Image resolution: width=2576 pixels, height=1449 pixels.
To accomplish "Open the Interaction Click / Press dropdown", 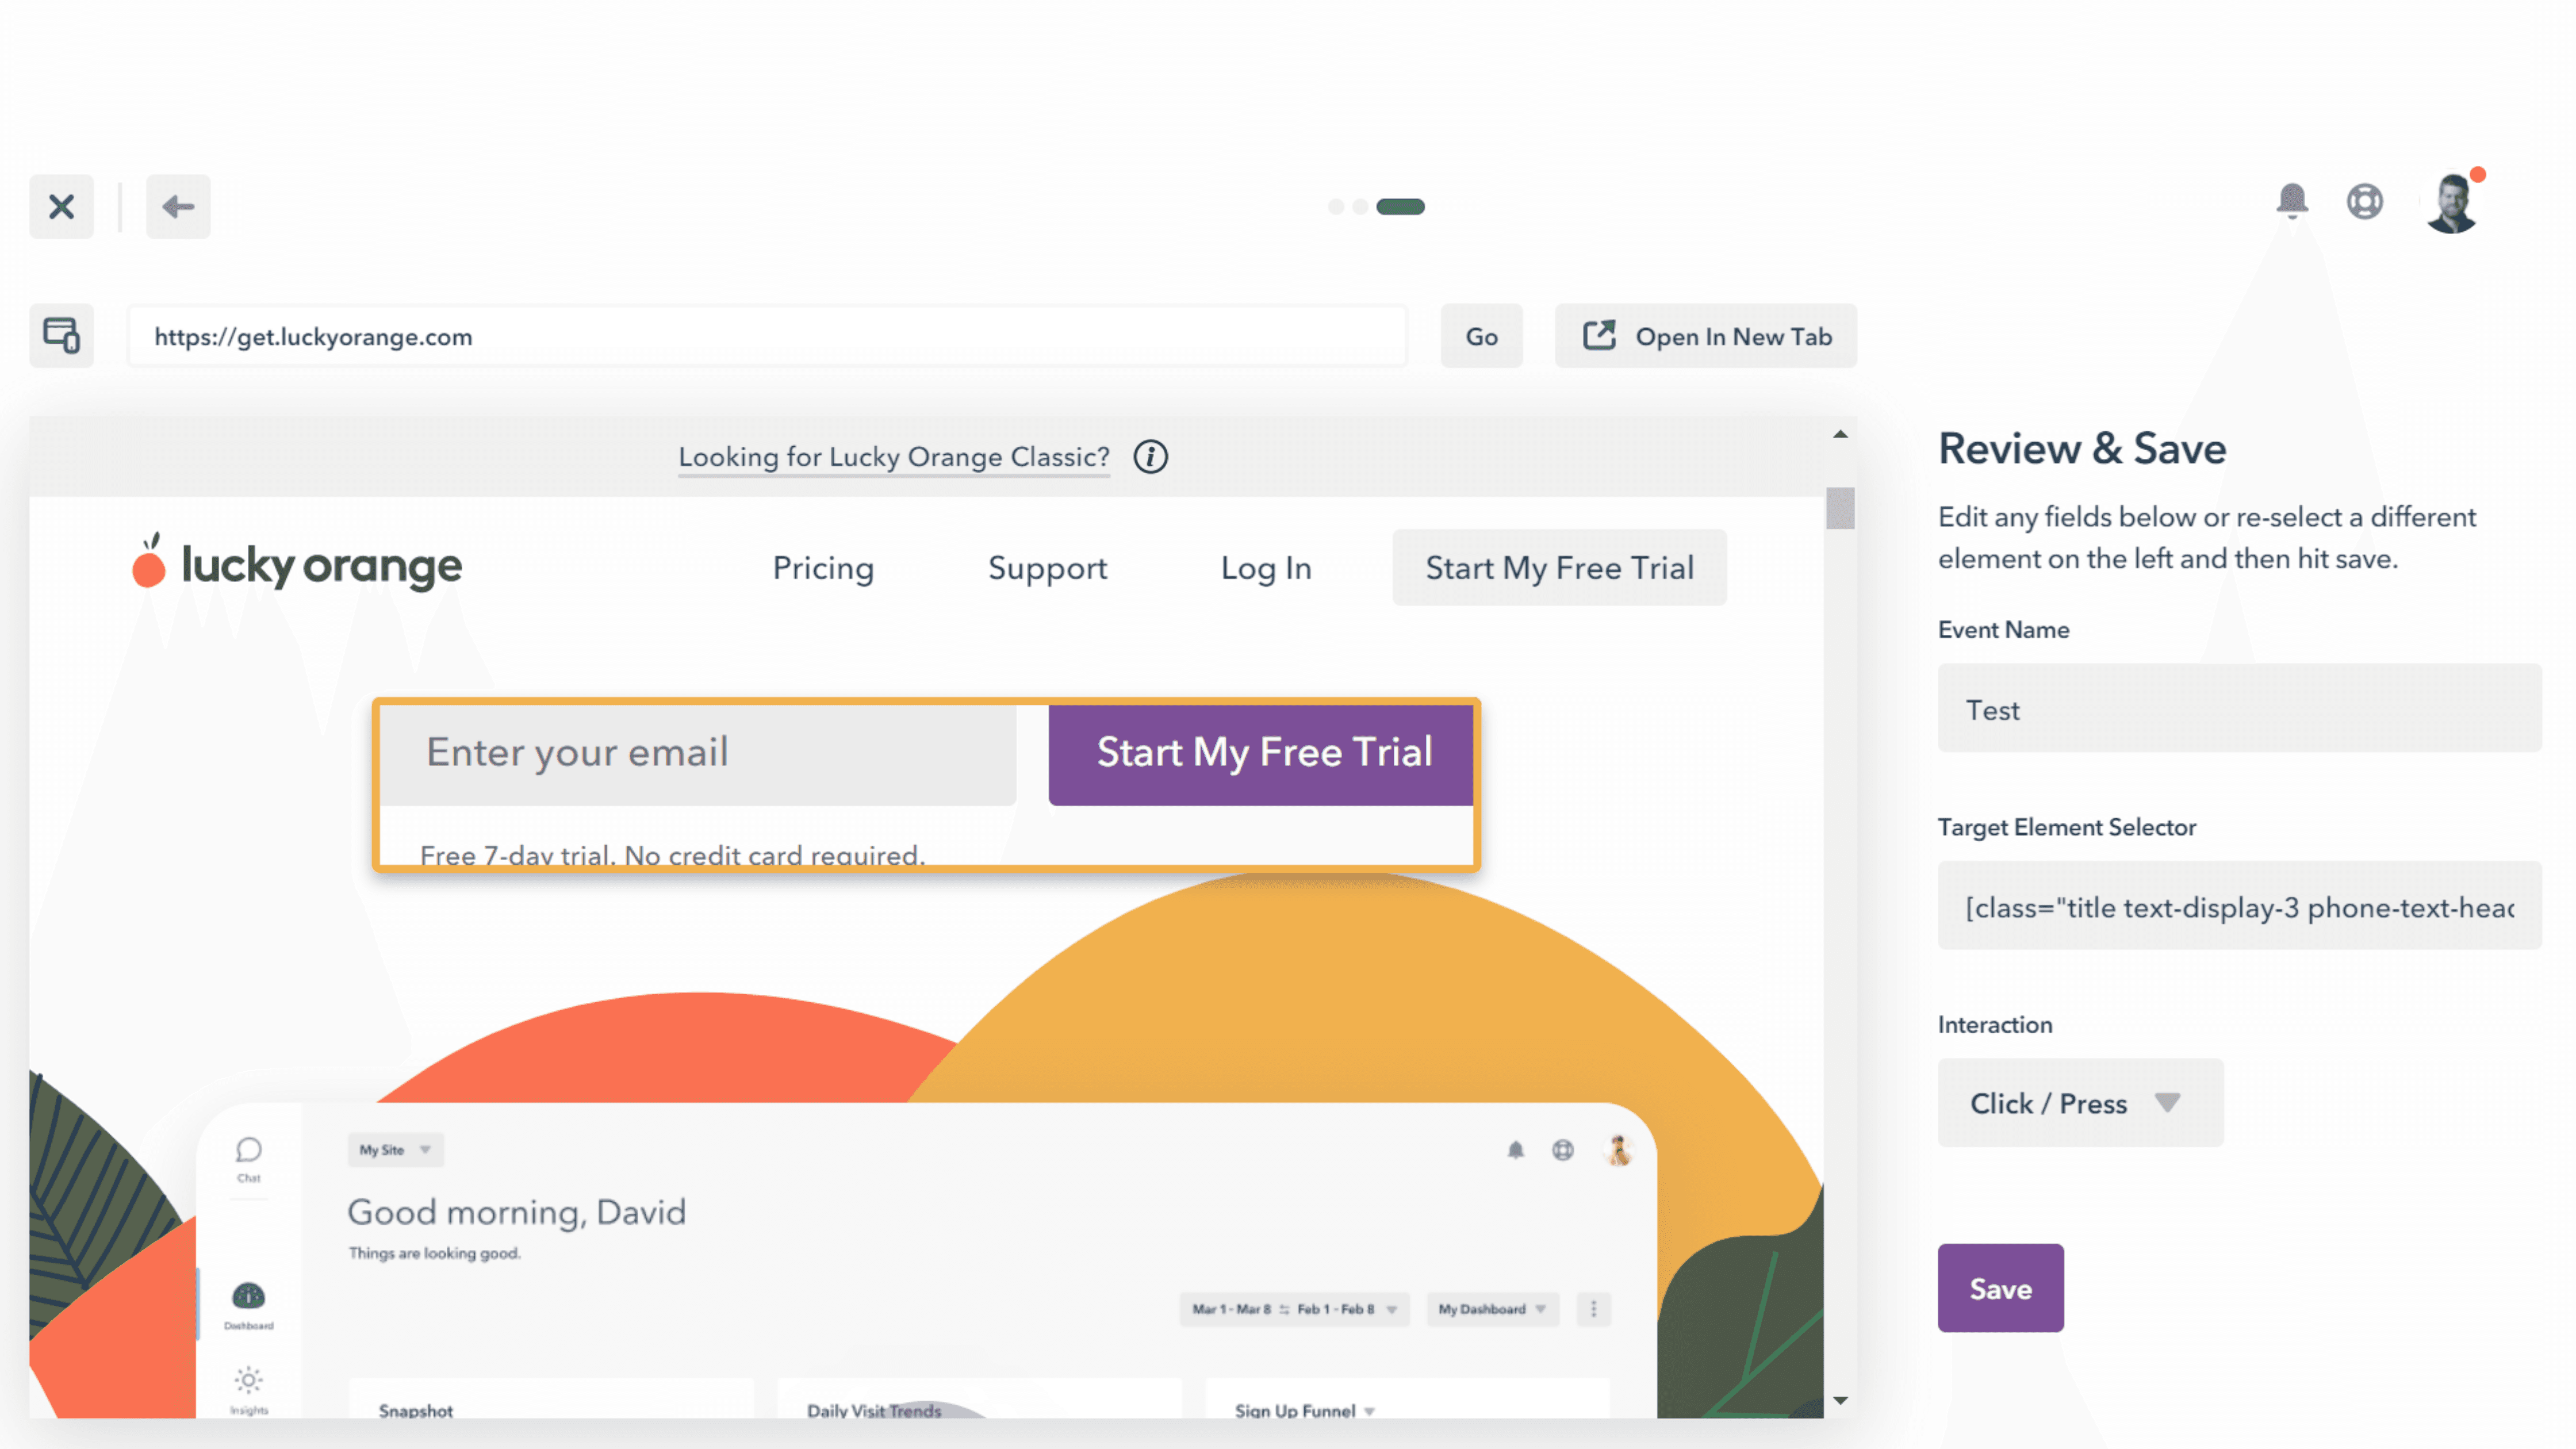I will 2080,1103.
